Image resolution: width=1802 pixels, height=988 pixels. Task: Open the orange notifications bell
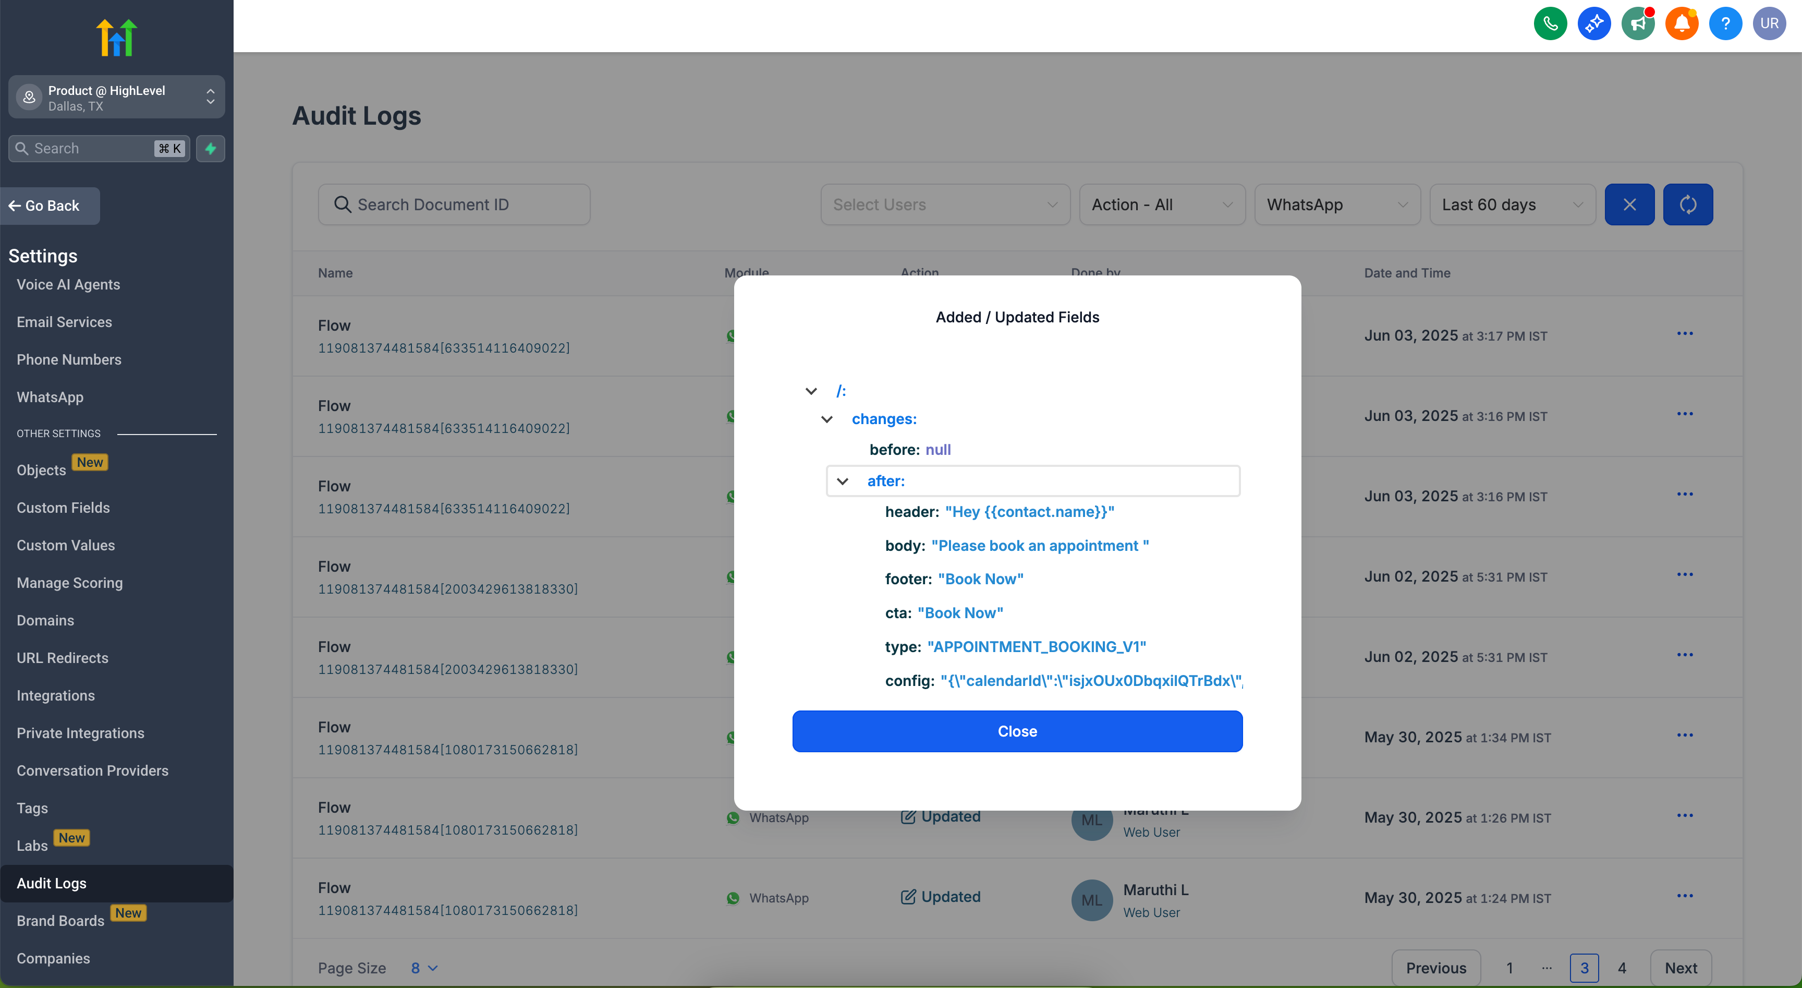click(x=1682, y=24)
